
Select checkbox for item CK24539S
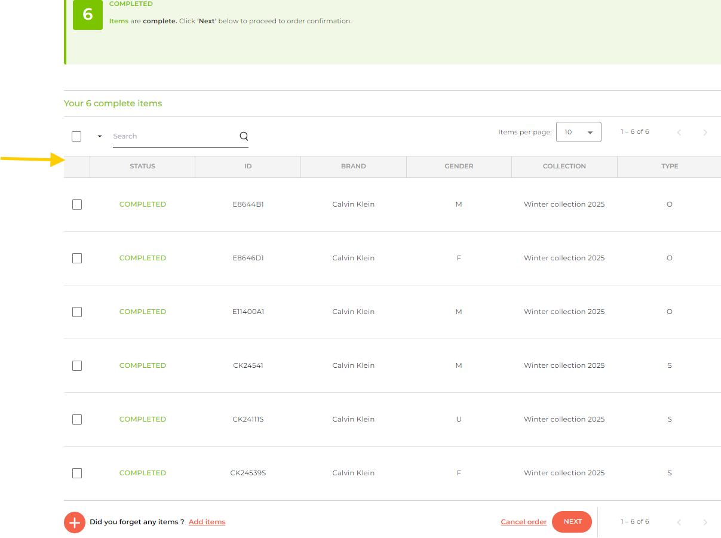click(77, 473)
